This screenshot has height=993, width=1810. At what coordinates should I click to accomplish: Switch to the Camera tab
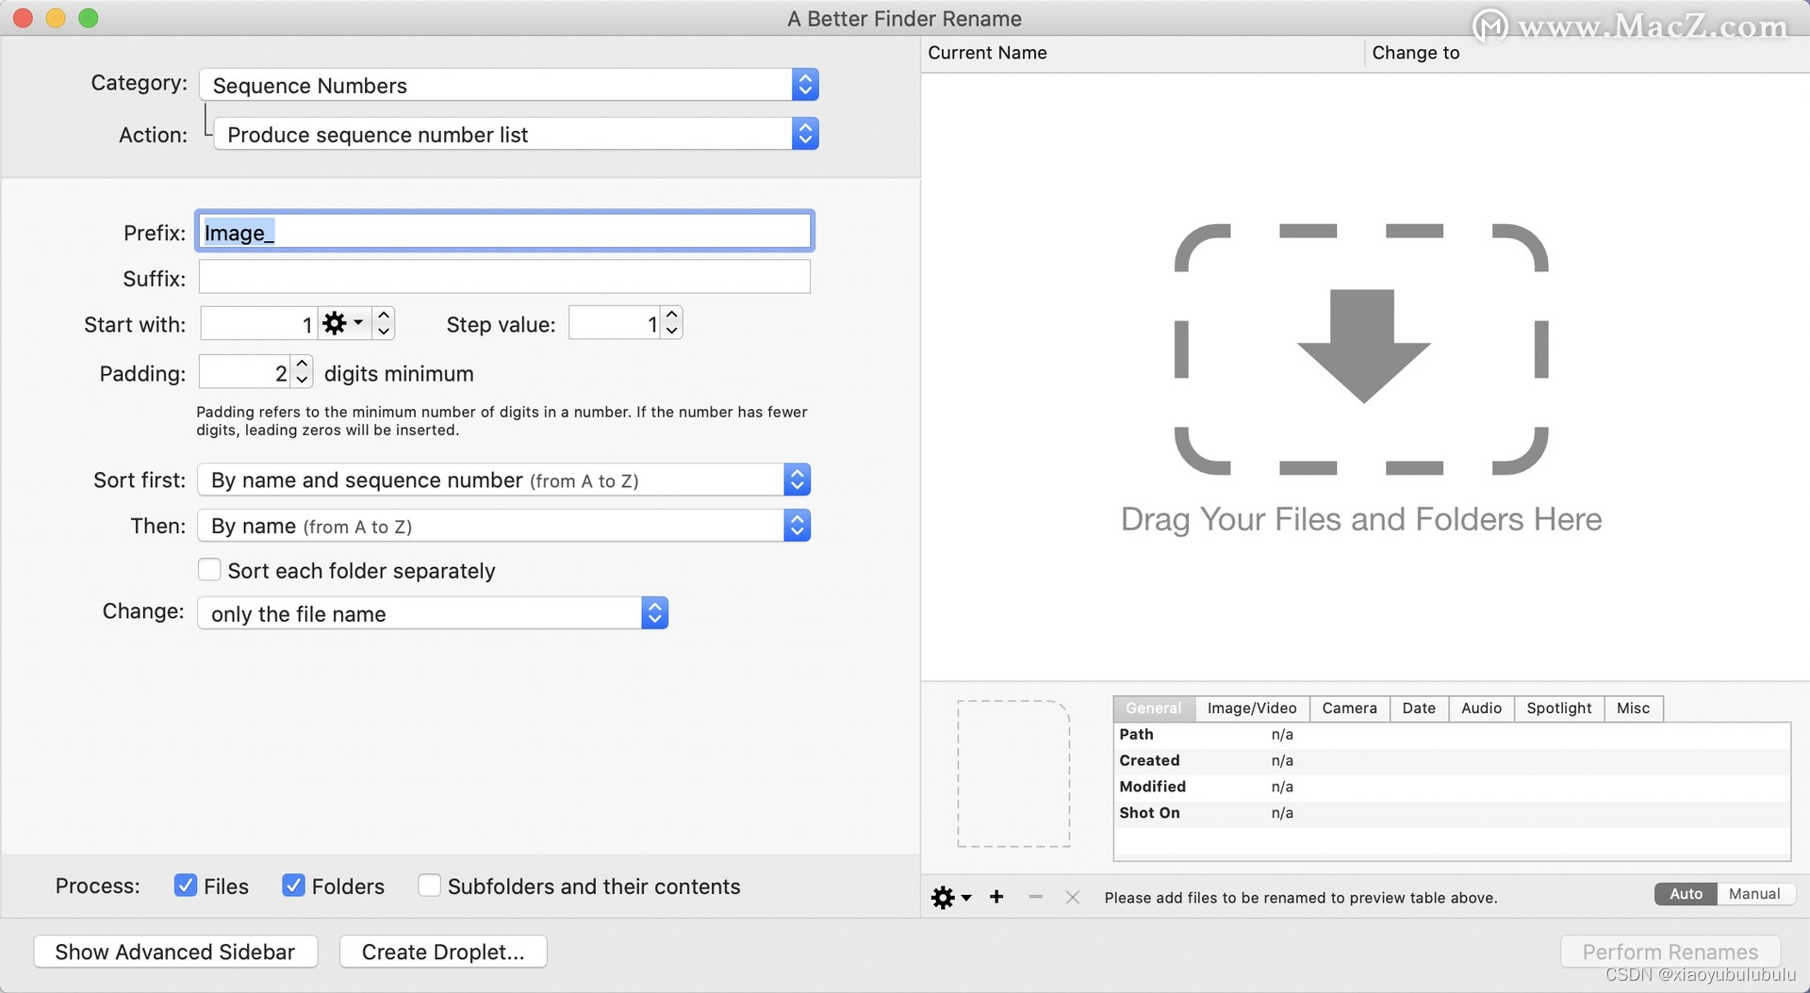point(1349,708)
